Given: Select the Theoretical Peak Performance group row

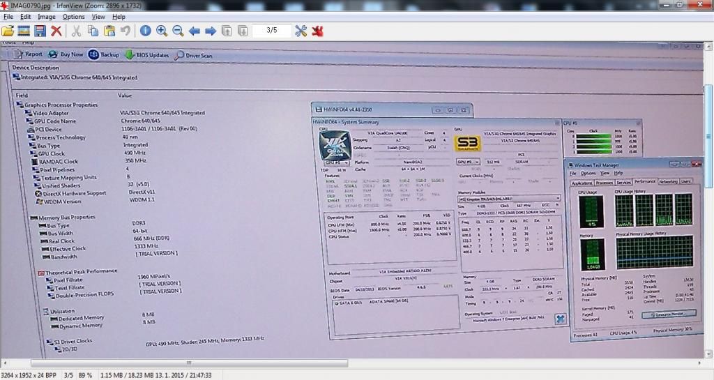Looking at the screenshot, I should (x=77, y=272).
